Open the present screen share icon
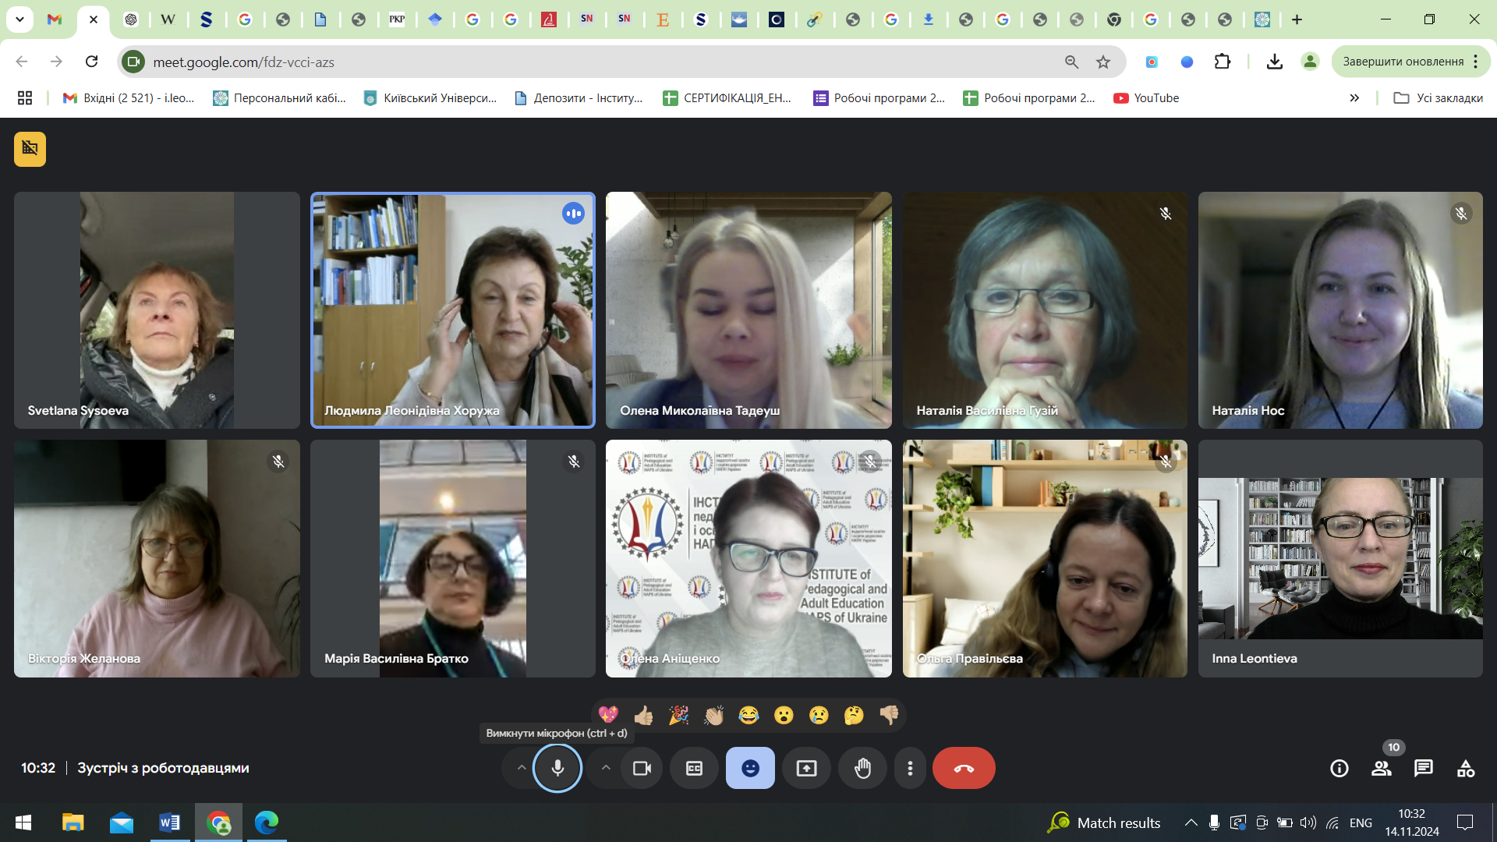 click(806, 768)
